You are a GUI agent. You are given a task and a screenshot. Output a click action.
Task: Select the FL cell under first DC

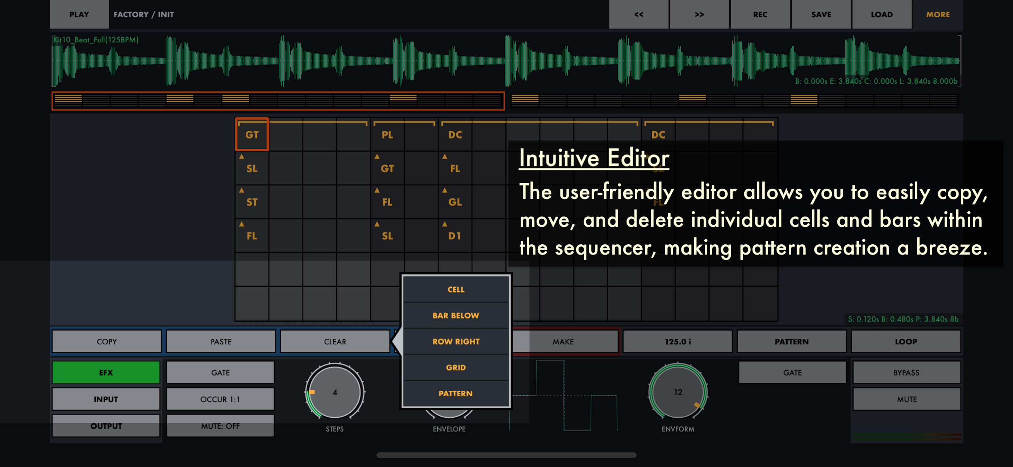[455, 168]
